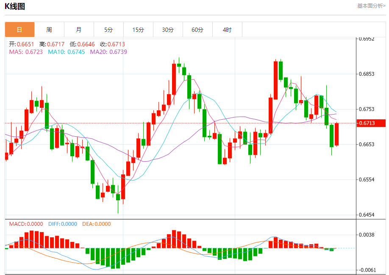Click the MA20: 0.6739 indicator label
Screen dimensions: 389x275
[x=108, y=52]
